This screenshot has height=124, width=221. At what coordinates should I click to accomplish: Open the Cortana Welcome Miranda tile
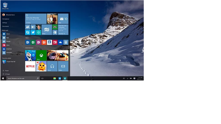coord(36,19)
